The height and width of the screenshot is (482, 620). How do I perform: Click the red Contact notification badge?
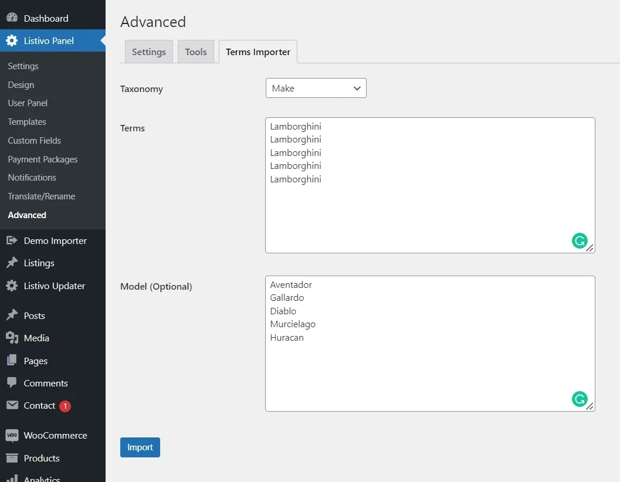(65, 406)
